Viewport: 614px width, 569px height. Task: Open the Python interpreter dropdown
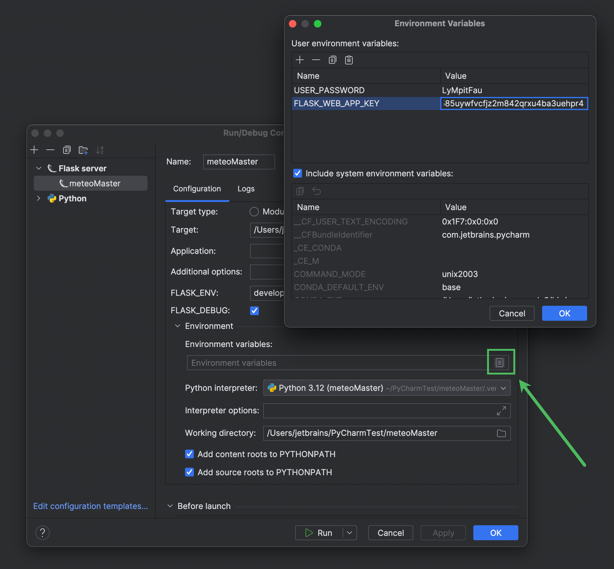click(x=503, y=388)
